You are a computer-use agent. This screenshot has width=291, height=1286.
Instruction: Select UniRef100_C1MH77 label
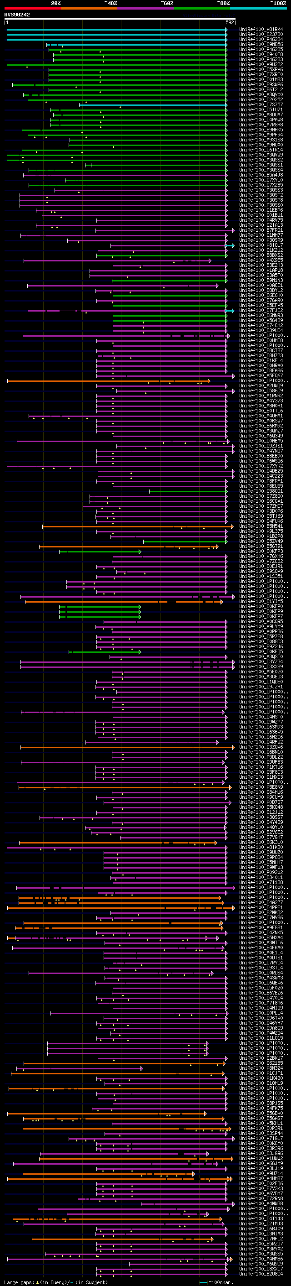tap(261, 235)
